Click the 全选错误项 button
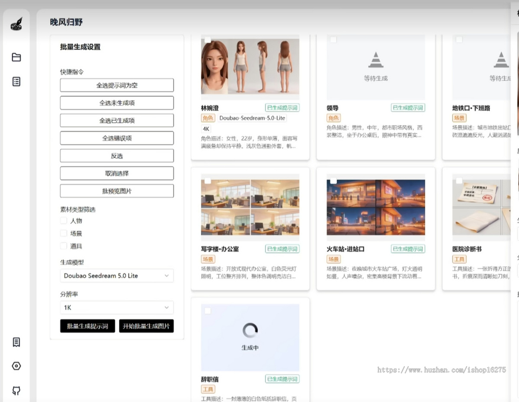 point(117,138)
